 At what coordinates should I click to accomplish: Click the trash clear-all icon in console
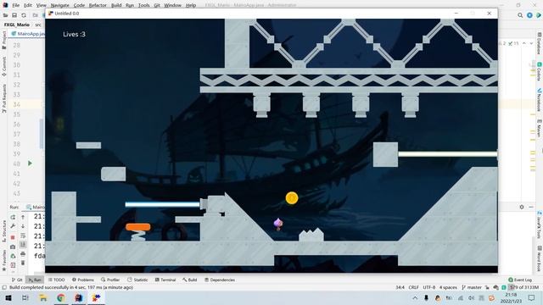23,263
